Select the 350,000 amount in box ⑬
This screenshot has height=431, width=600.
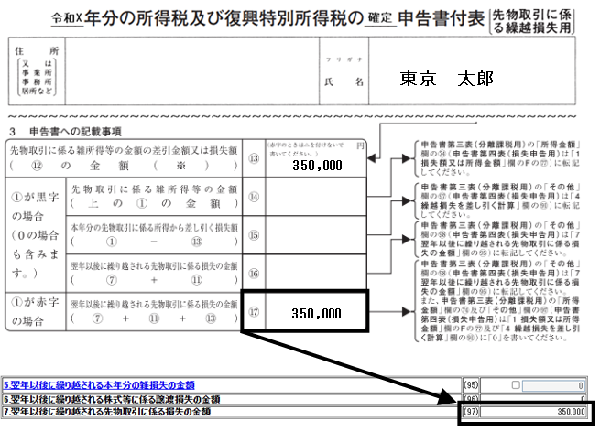(317, 166)
